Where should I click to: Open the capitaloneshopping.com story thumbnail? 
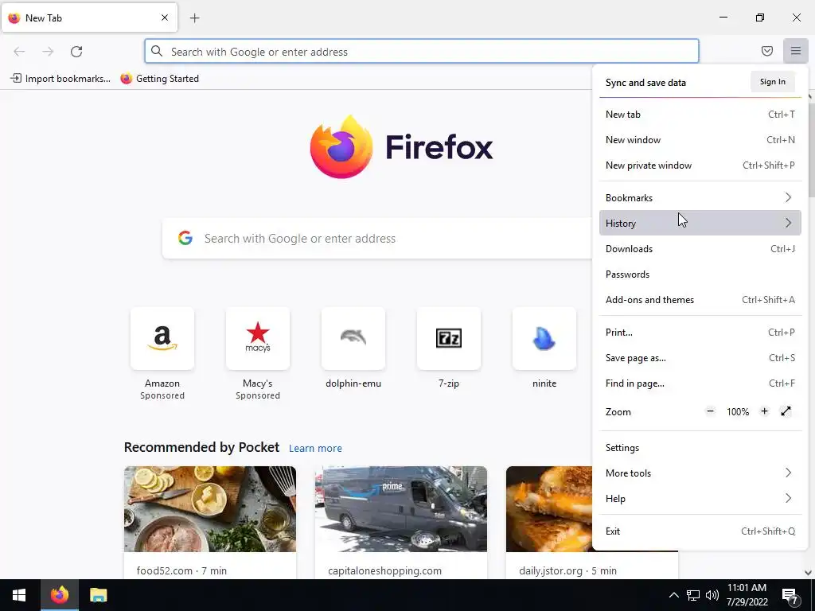[401, 509]
